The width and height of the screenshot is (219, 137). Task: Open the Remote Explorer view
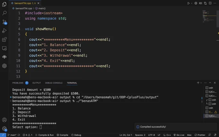click(4, 48)
